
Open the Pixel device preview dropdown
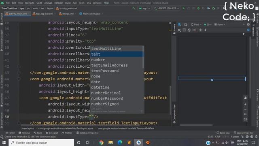[x=196, y=24]
